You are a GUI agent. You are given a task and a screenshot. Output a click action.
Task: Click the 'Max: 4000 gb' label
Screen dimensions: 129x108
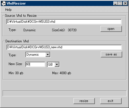click(62, 73)
